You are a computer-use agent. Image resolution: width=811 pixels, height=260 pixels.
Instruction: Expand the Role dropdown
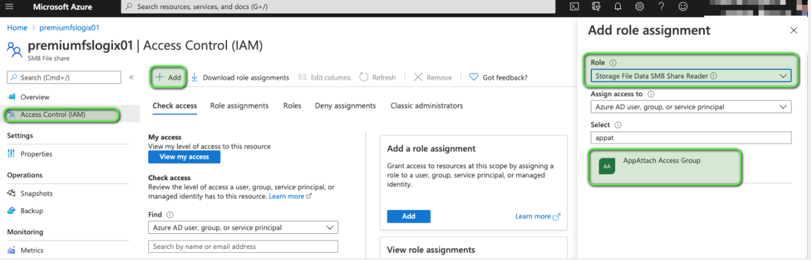(691, 76)
